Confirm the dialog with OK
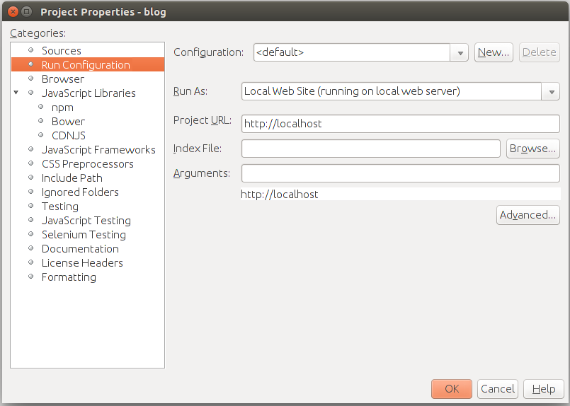This screenshot has height=406, width=570. (452, 389)
